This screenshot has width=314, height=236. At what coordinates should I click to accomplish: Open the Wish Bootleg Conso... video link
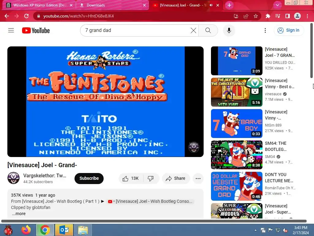point(150,201)
